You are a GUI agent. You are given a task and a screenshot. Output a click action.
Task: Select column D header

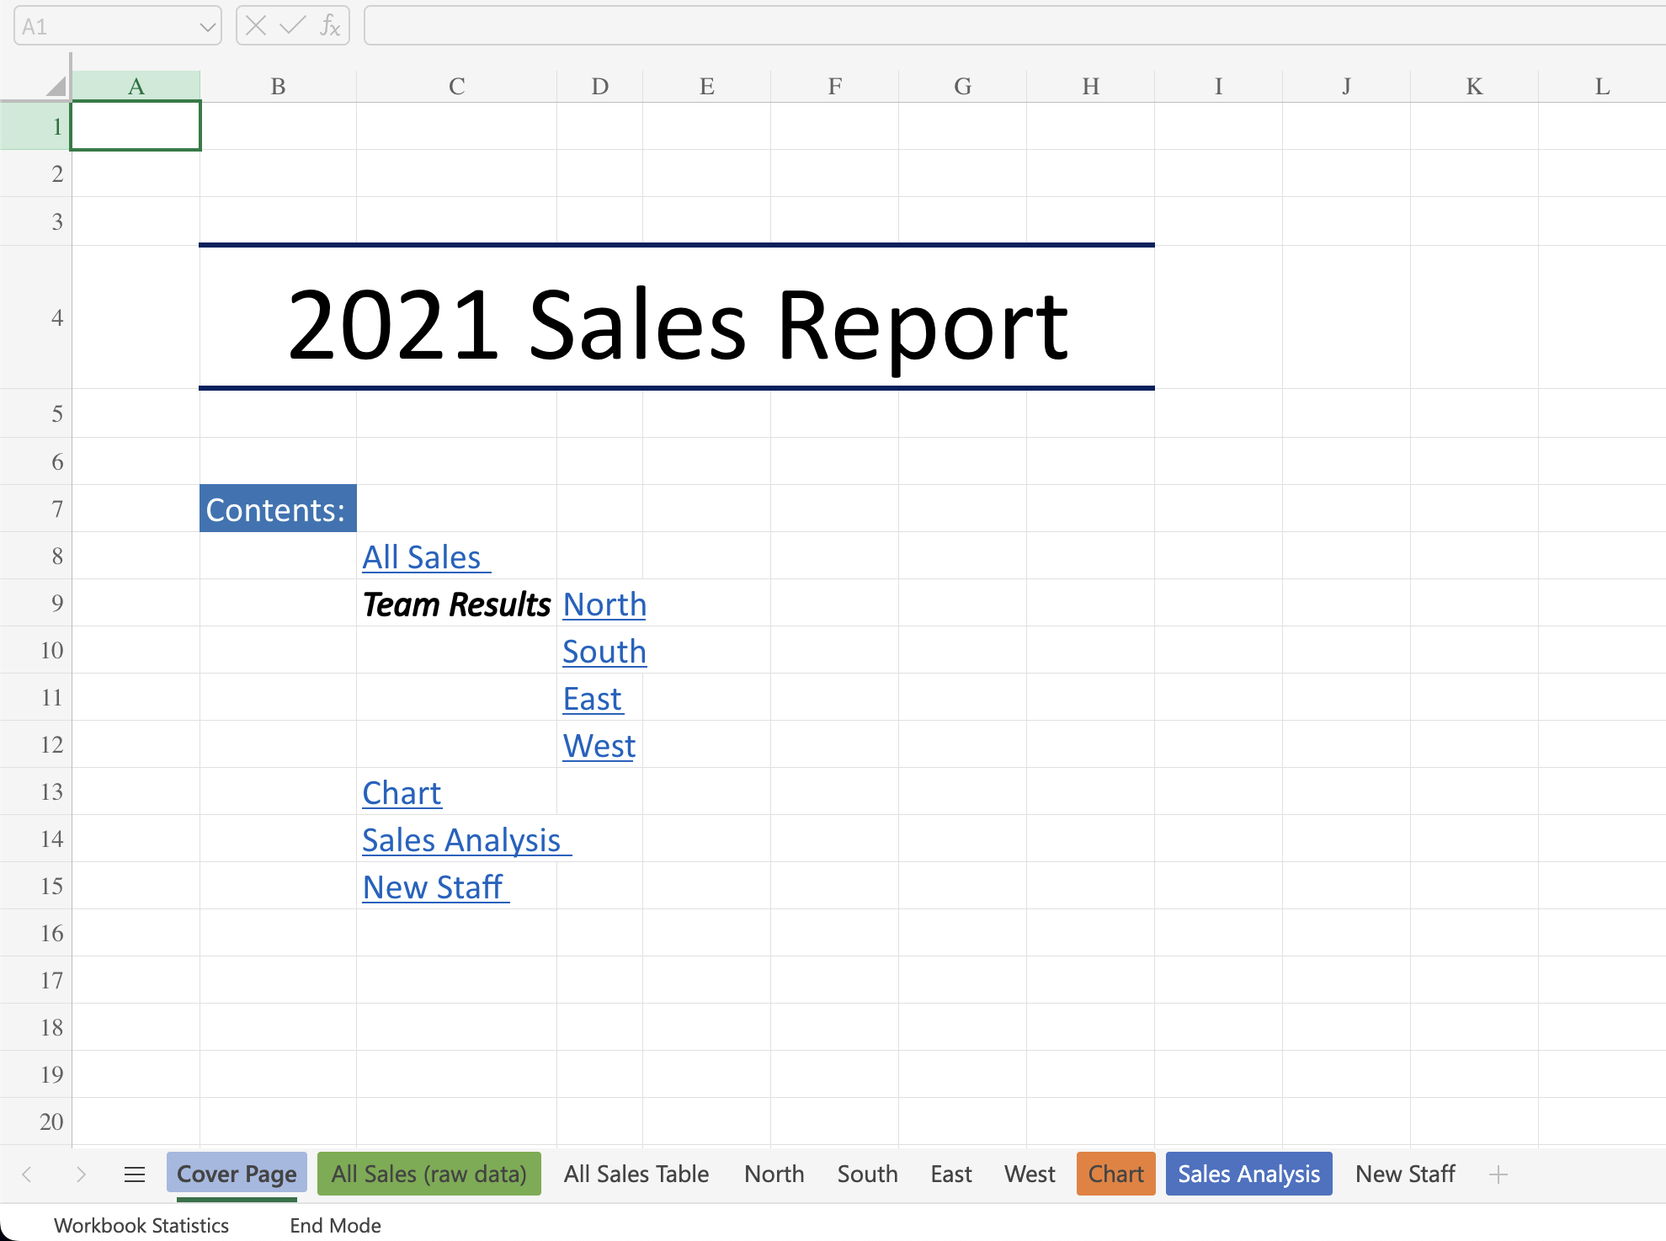tap(599, 86)
